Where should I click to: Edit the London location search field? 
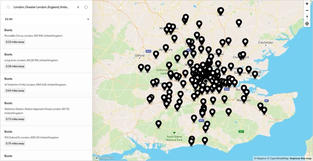pos(41,7)
